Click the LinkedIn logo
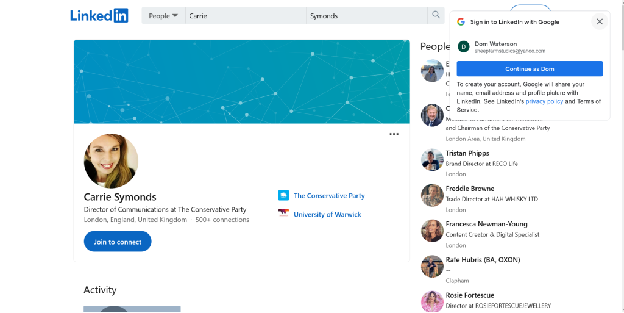 pyautogui.click(x=99, y=15)
